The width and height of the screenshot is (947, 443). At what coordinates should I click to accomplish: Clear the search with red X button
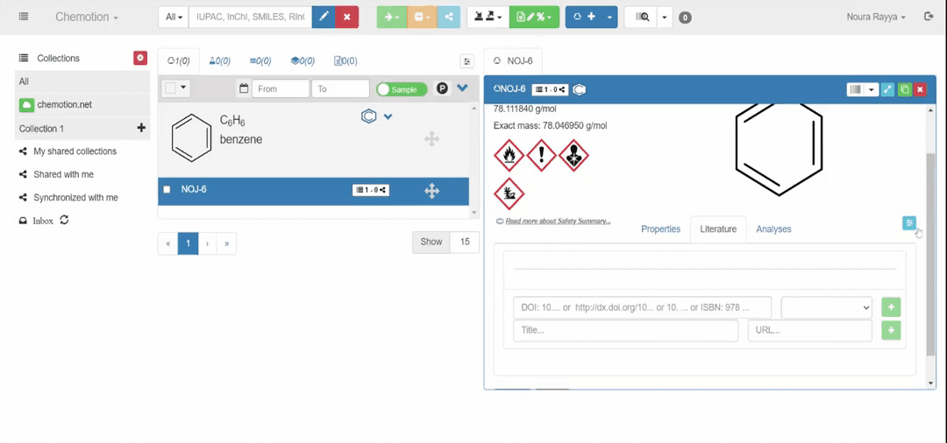347,17
